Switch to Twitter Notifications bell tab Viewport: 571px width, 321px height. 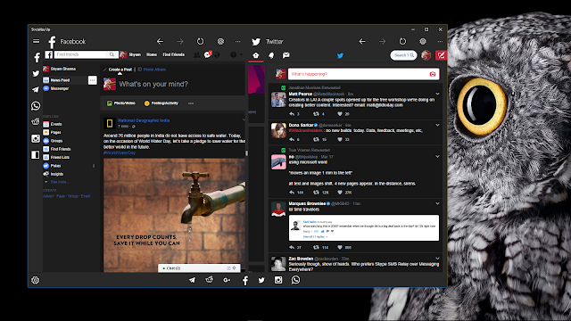pyautogui.click(x=271, y=55)
